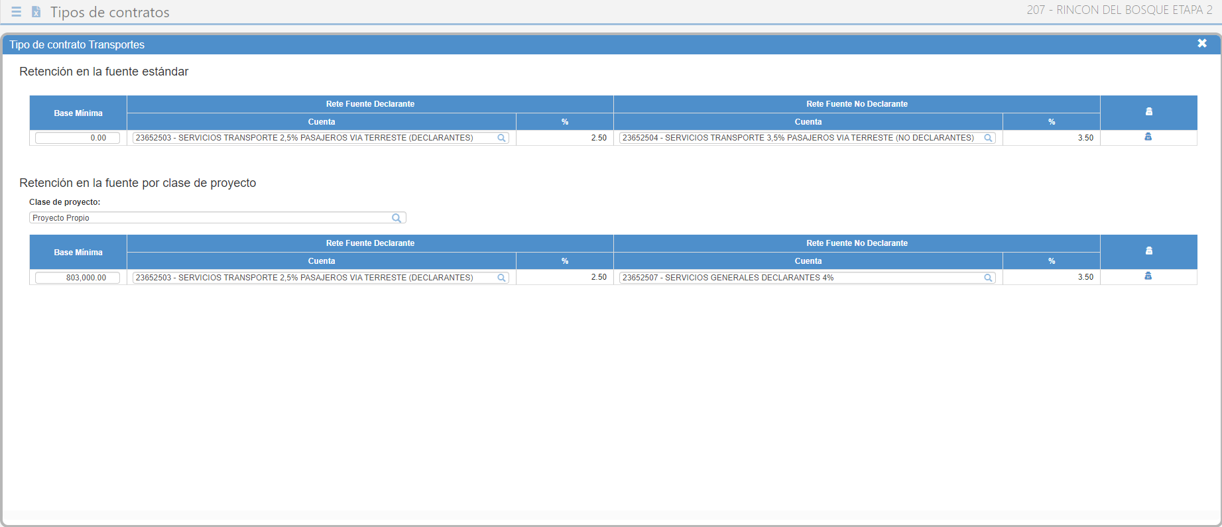Select the Proyecto Propio project class field

[217, 218]
